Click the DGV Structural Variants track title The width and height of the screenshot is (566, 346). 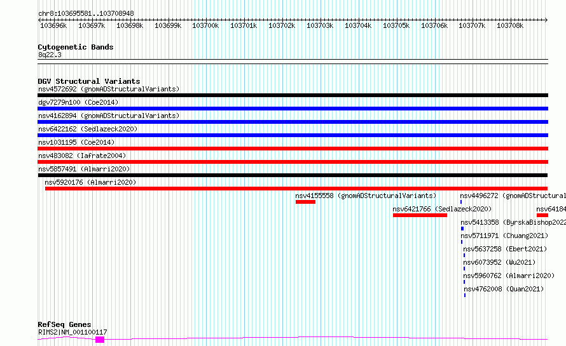tap(89, 81)
